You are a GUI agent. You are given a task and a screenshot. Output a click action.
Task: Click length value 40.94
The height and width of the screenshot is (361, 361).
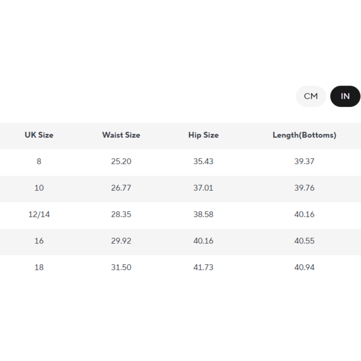[304, 267]
